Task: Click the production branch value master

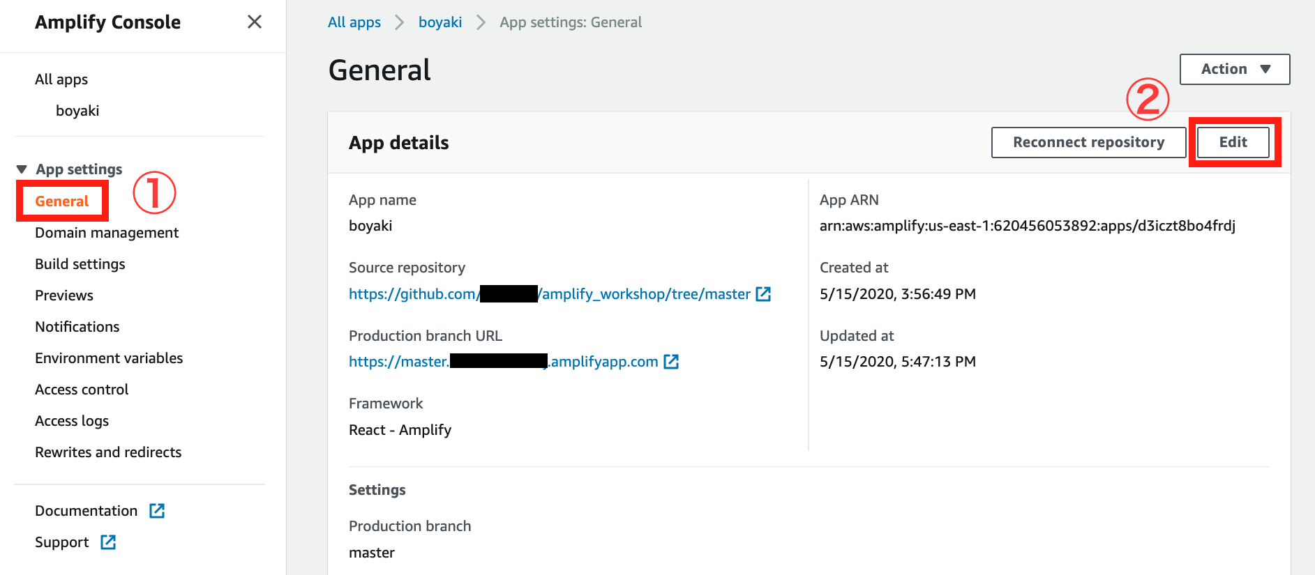Action: pyautogui.click(x=372, y=553)
